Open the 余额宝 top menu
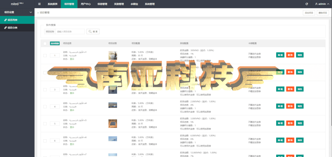This screenshot has height=157, width=332. coord(134,4)
